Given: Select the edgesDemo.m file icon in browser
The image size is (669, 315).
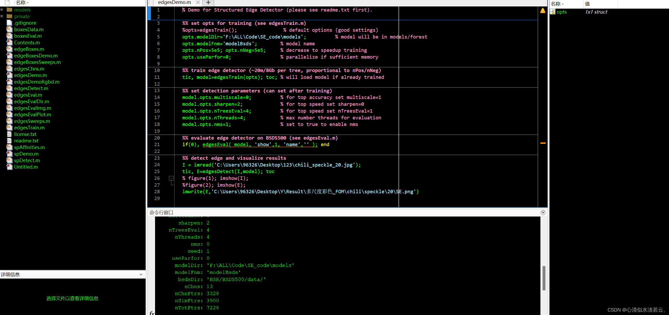Looking at the screenshot, I should [x=9, y=75].
